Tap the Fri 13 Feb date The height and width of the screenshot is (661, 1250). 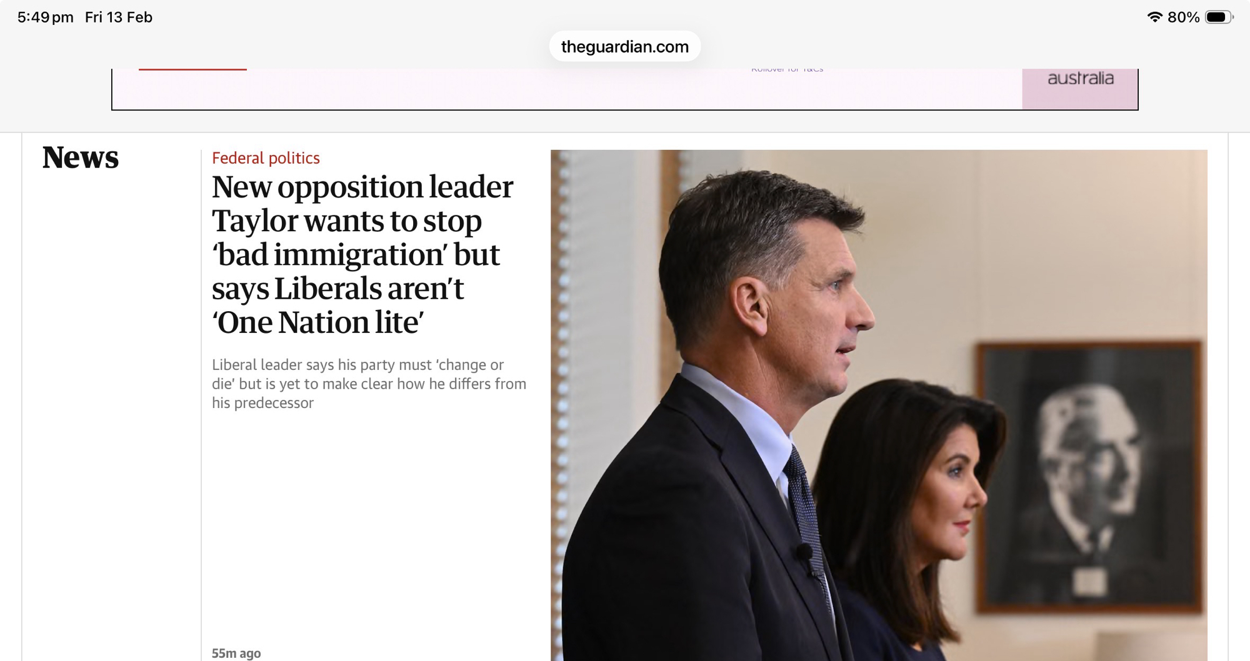pos(119,17)
